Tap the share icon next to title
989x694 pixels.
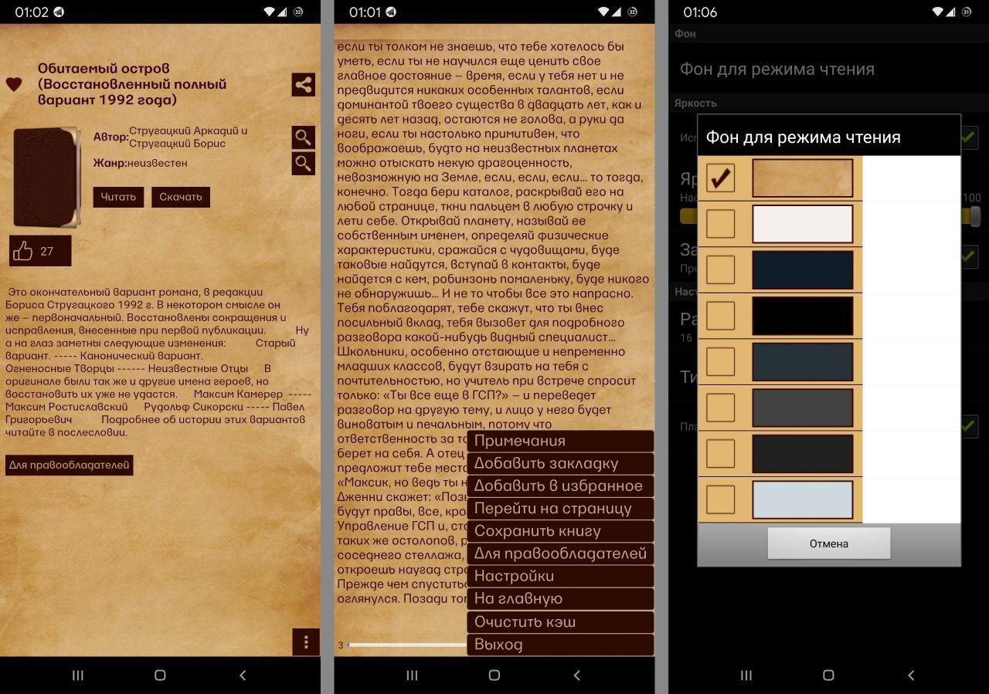coord(303,85)
